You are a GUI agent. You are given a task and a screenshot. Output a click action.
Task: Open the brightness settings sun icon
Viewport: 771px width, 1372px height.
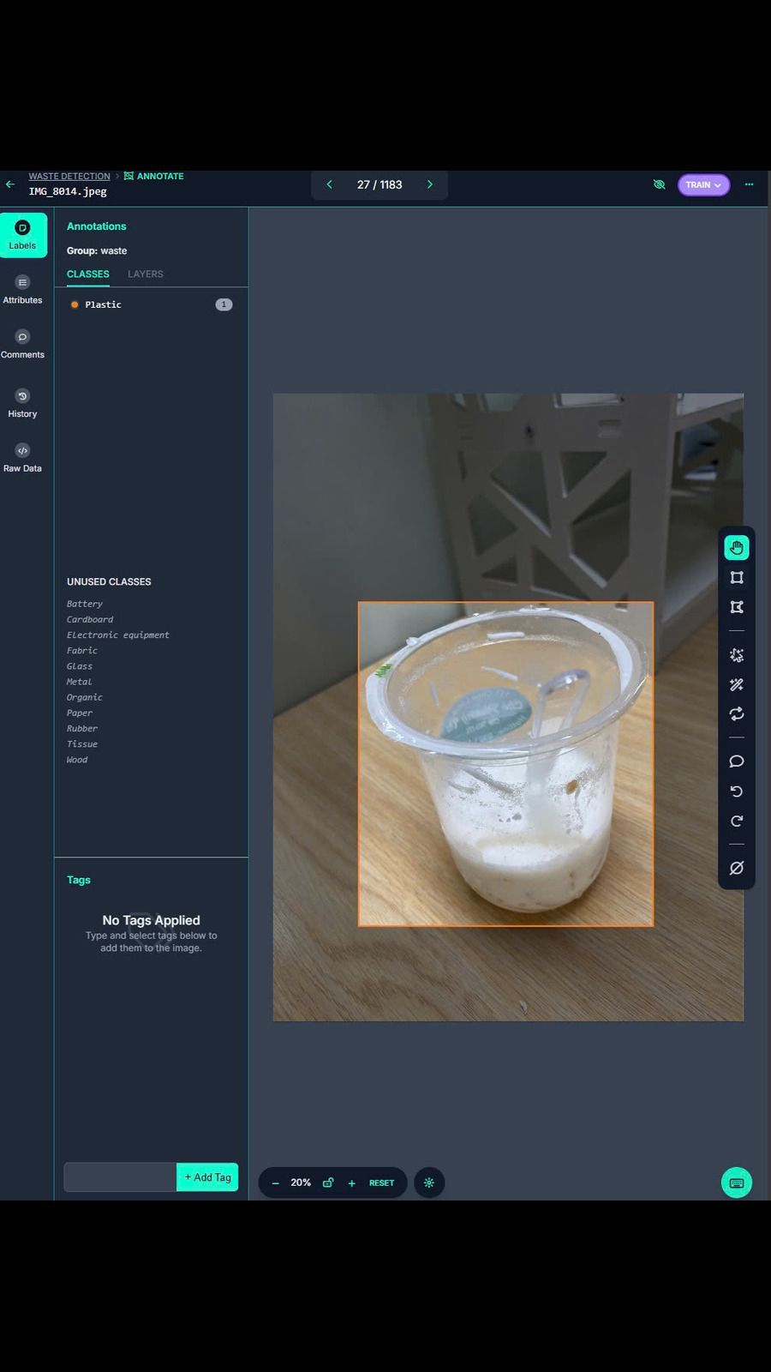(x=429, y=1182)
